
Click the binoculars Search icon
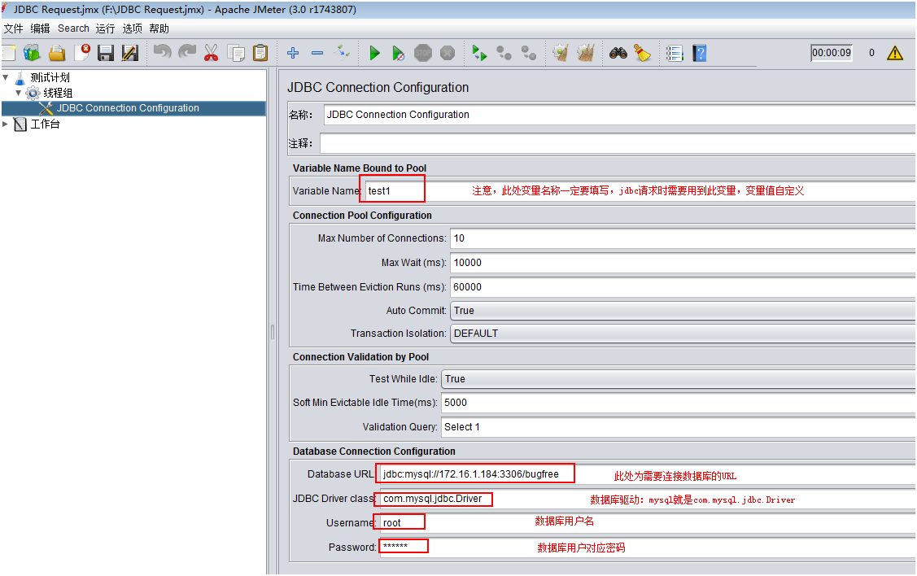[x=618, y=54]
